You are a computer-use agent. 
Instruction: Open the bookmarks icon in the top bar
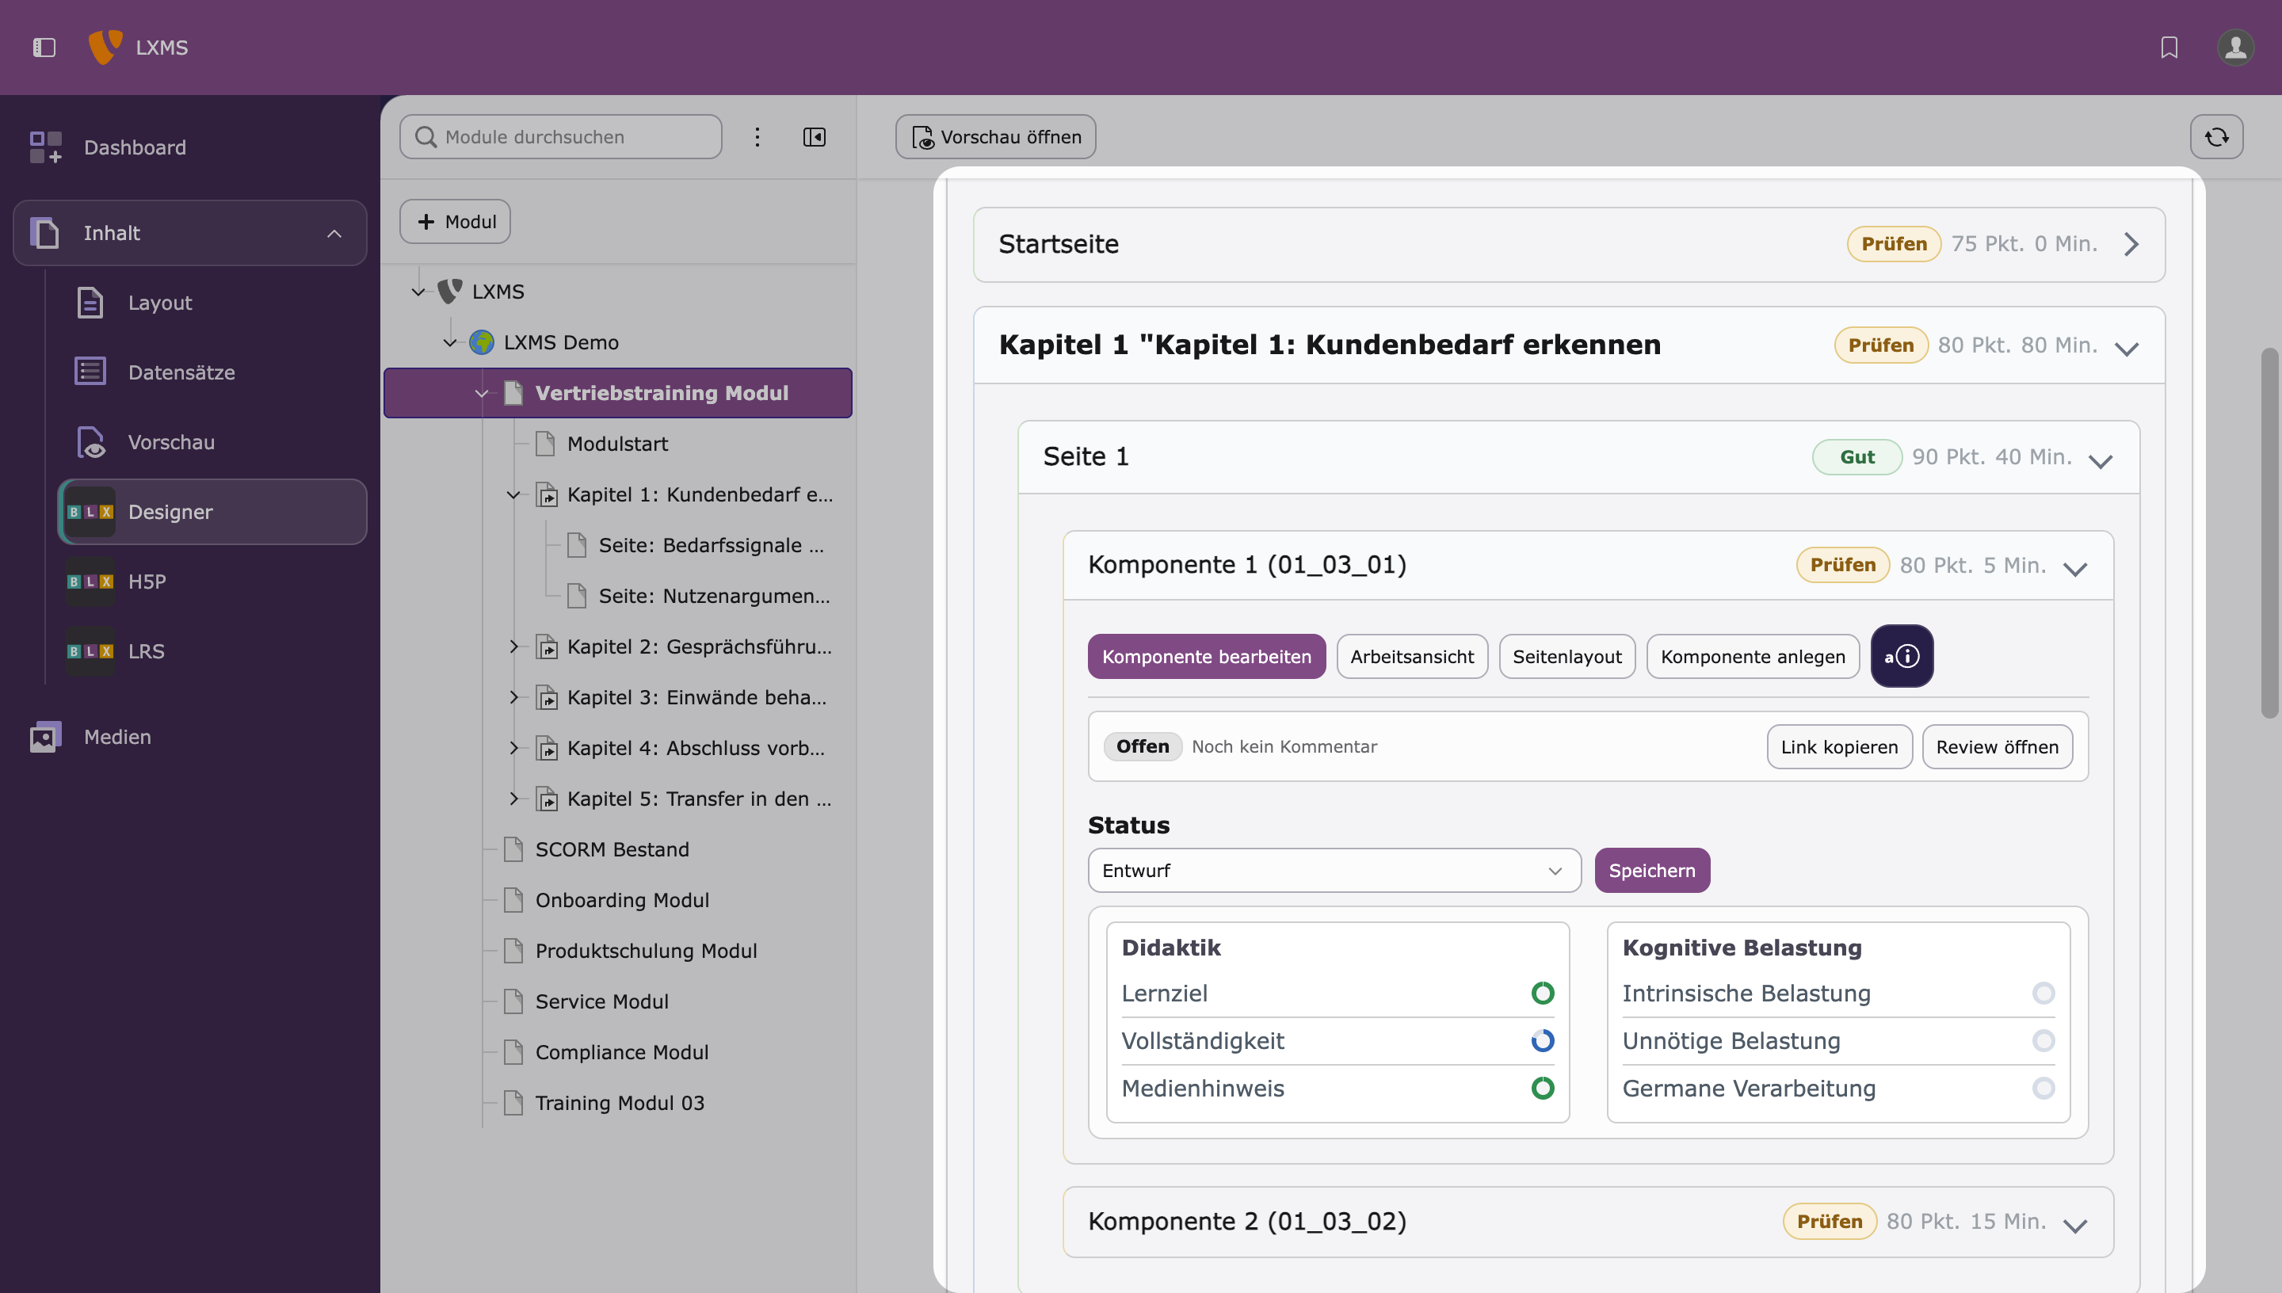point(2169,47)
